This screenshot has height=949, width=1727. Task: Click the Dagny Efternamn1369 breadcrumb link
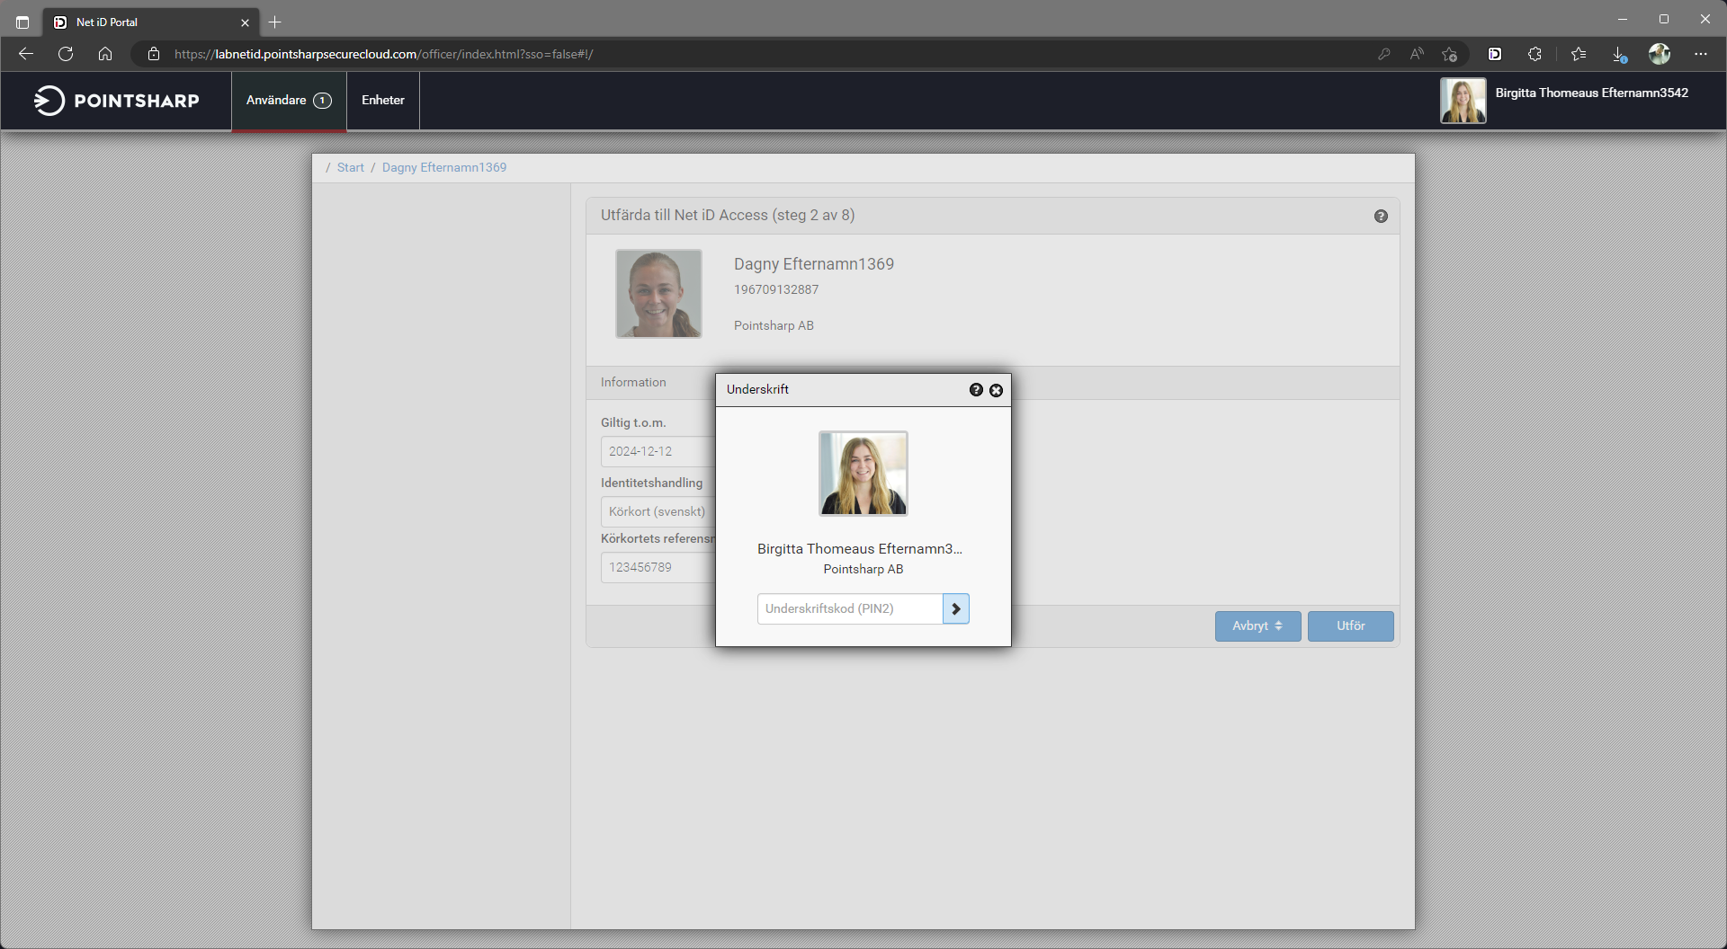[444, 167]
